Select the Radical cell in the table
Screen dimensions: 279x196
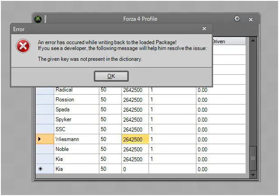[x=76, y=90]
